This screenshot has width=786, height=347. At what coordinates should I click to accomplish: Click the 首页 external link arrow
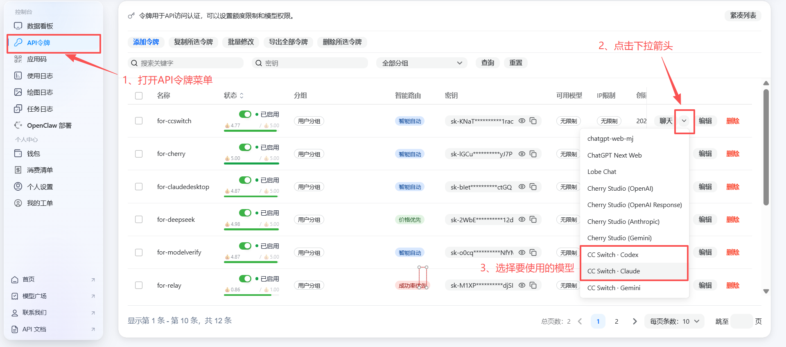pos(93,280)
